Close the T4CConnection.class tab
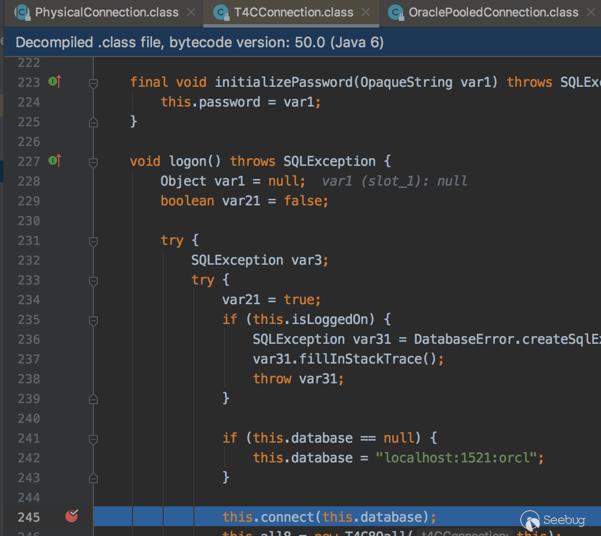 click(x=366, y=12)
